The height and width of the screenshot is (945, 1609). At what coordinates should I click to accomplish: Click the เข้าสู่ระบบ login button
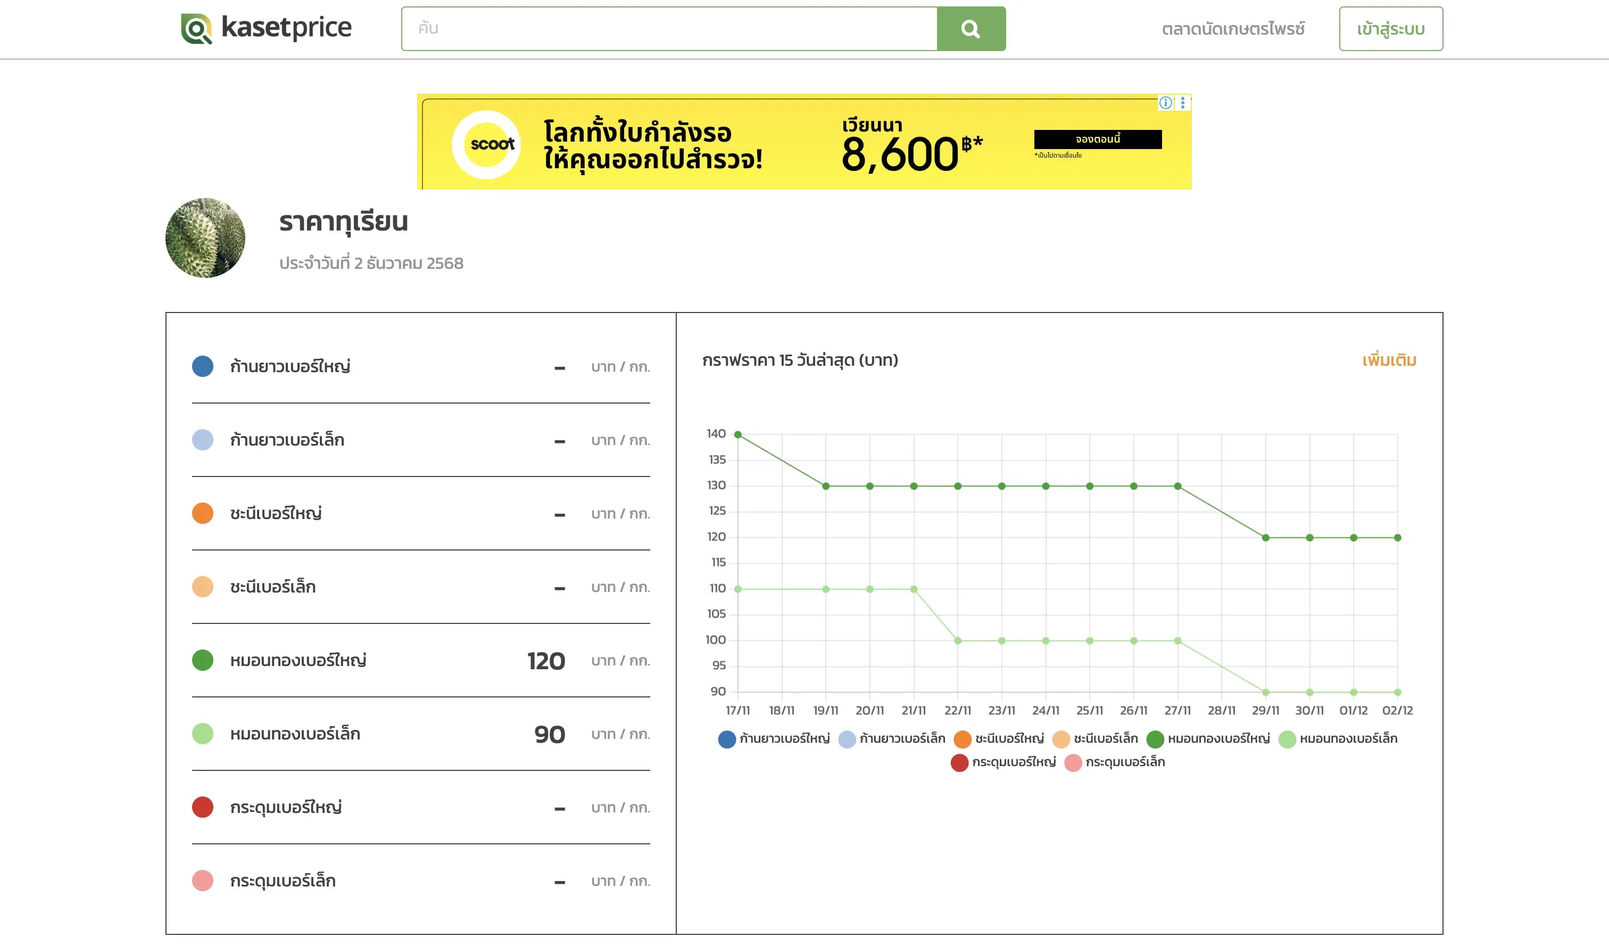[x=1391, y=29]
